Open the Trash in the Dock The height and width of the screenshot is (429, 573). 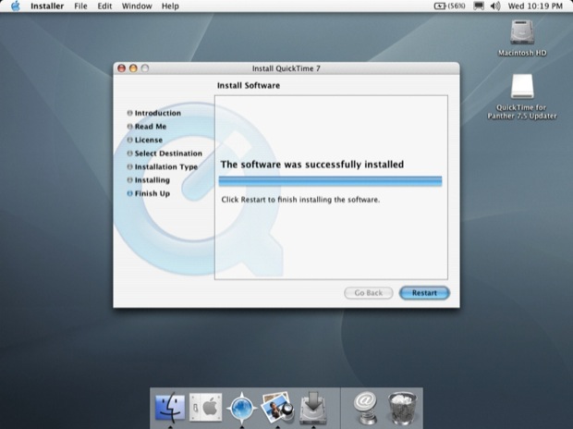point(402,408)
